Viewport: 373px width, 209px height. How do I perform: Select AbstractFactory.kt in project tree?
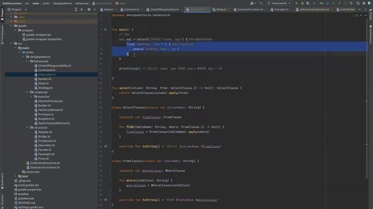pyautogui.click(x=51, y=101)
